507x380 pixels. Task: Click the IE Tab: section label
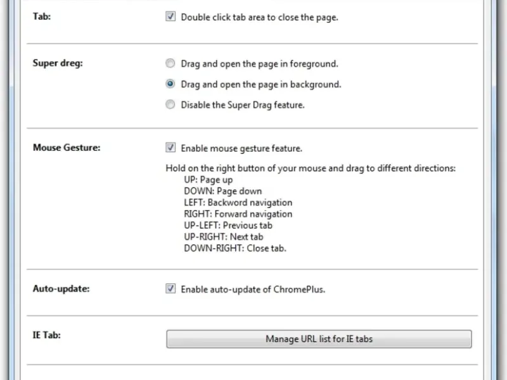click(x=46, y=335)
